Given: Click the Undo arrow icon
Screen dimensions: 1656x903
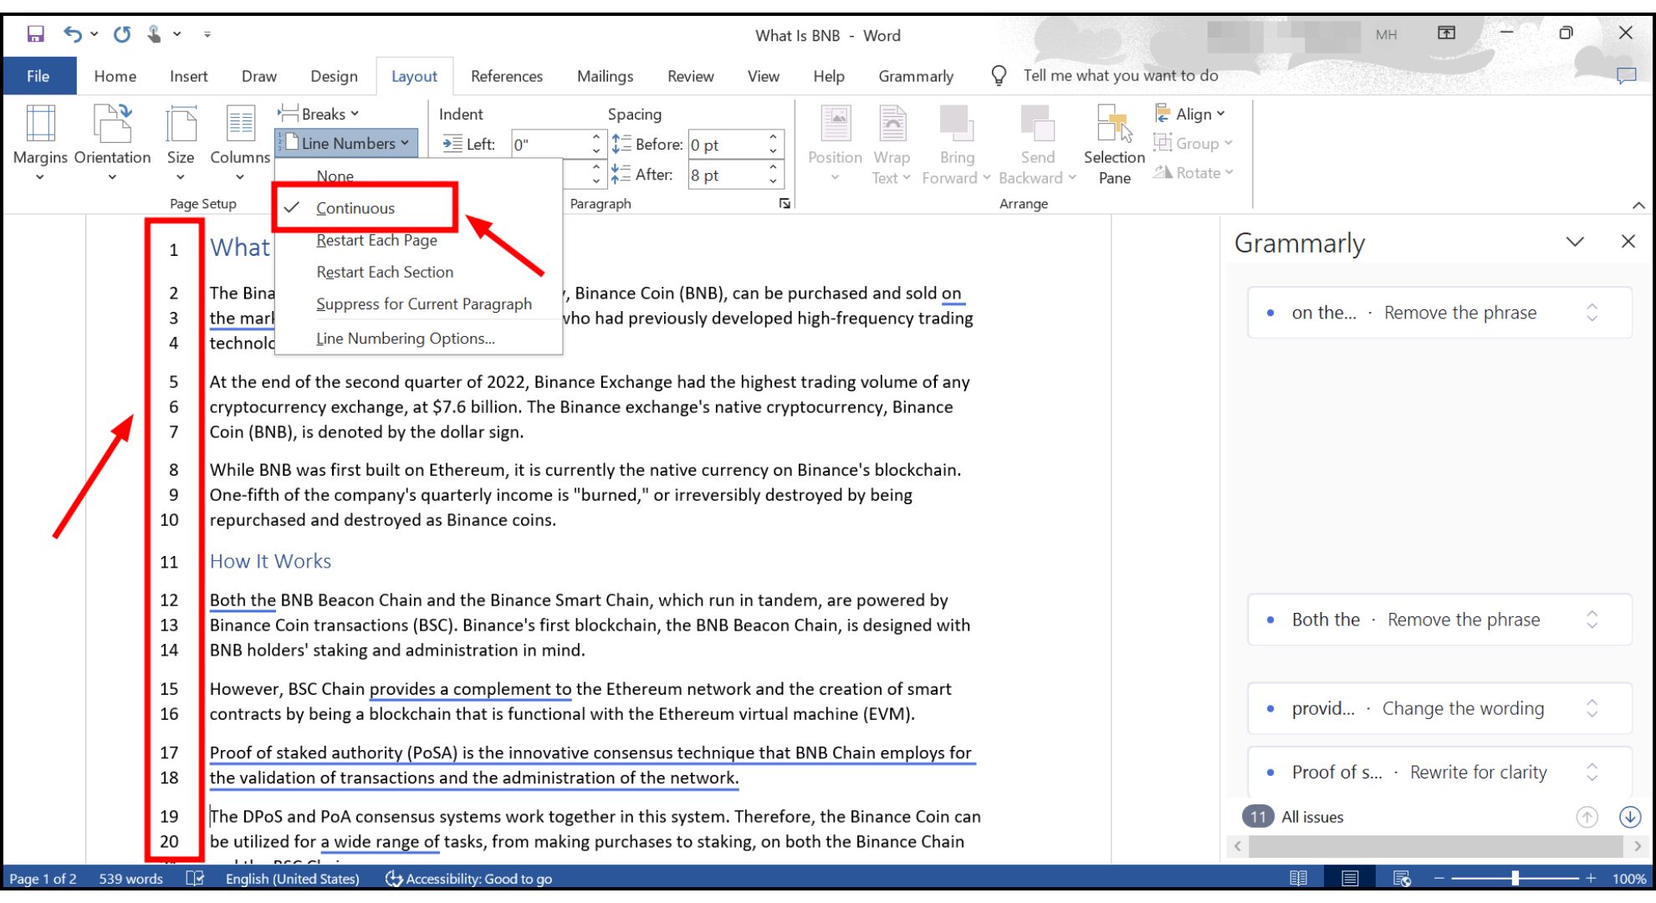Looking at the screenshot, I should pos(73,34).
